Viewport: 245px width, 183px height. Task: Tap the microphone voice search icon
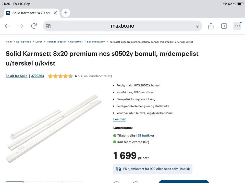[x=198, y=26]
